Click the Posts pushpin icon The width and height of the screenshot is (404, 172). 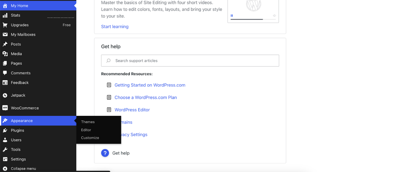tap(5, 44)
